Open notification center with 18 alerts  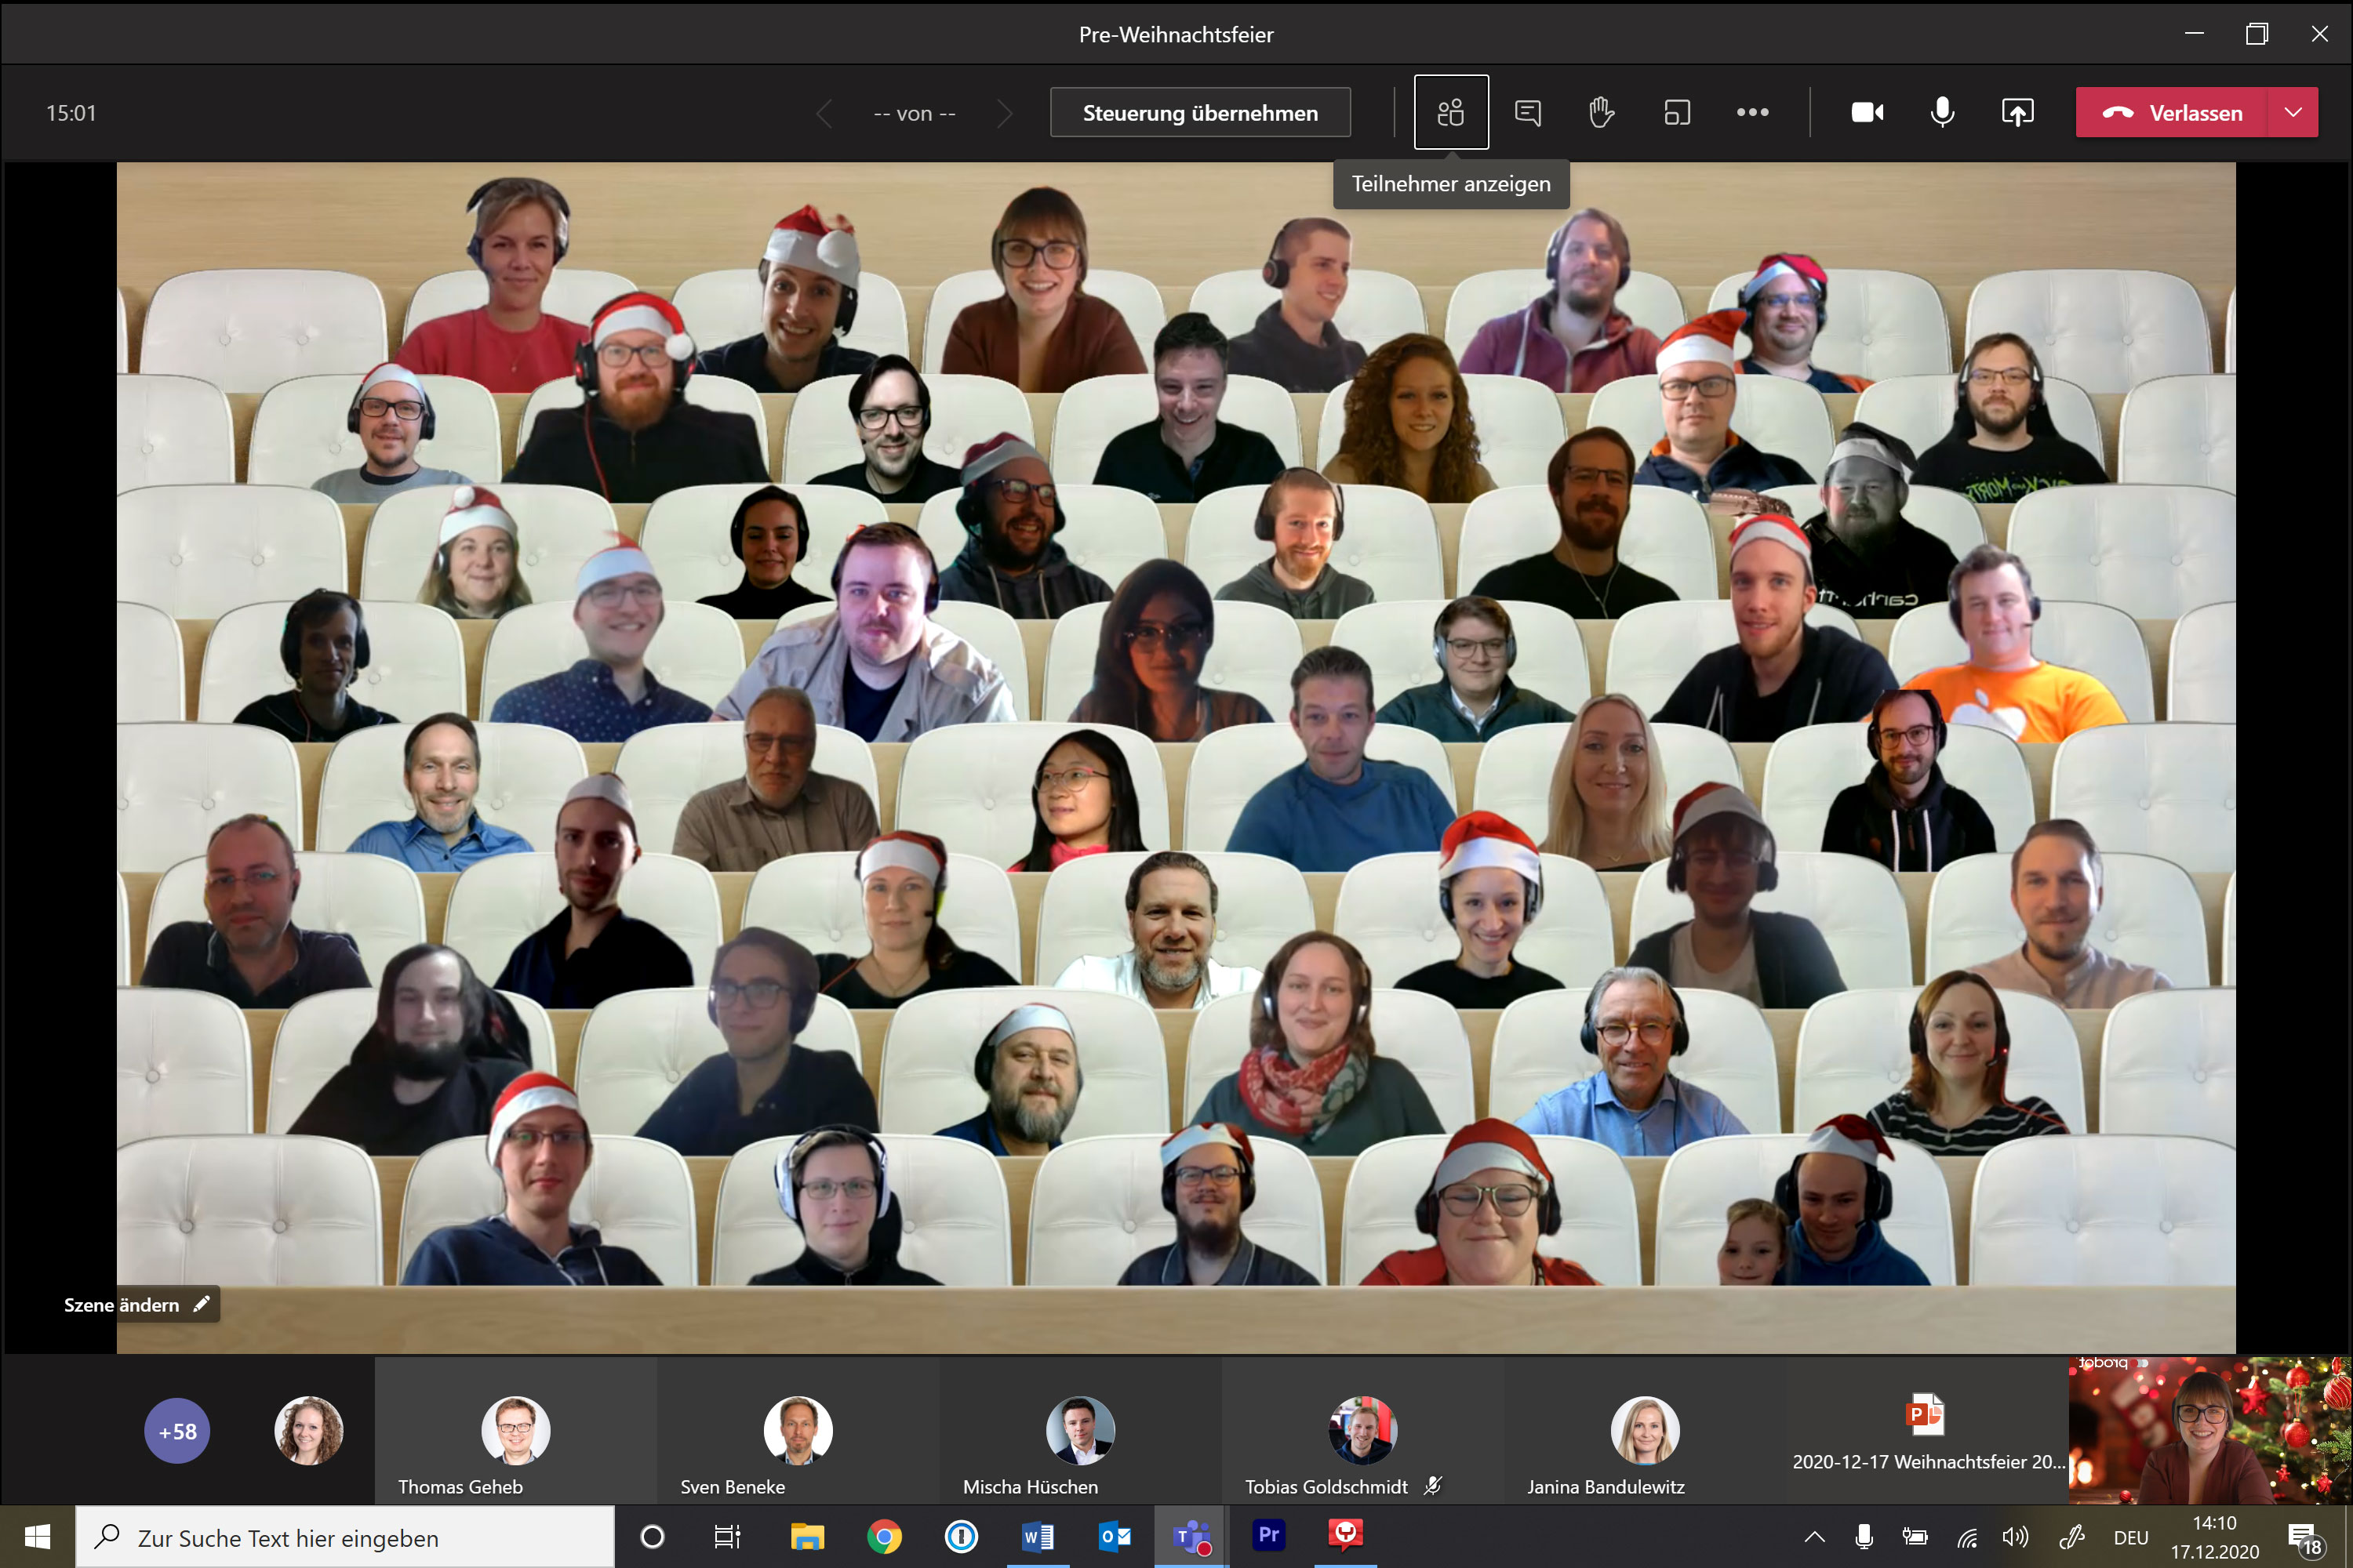(x=2305, y=1538)
